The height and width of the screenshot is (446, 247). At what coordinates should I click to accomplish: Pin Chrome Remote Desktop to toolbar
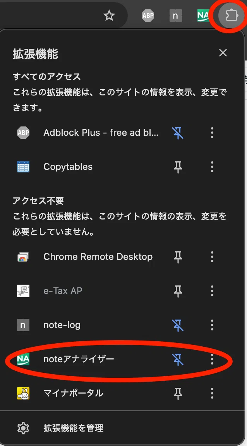[178, 257]
